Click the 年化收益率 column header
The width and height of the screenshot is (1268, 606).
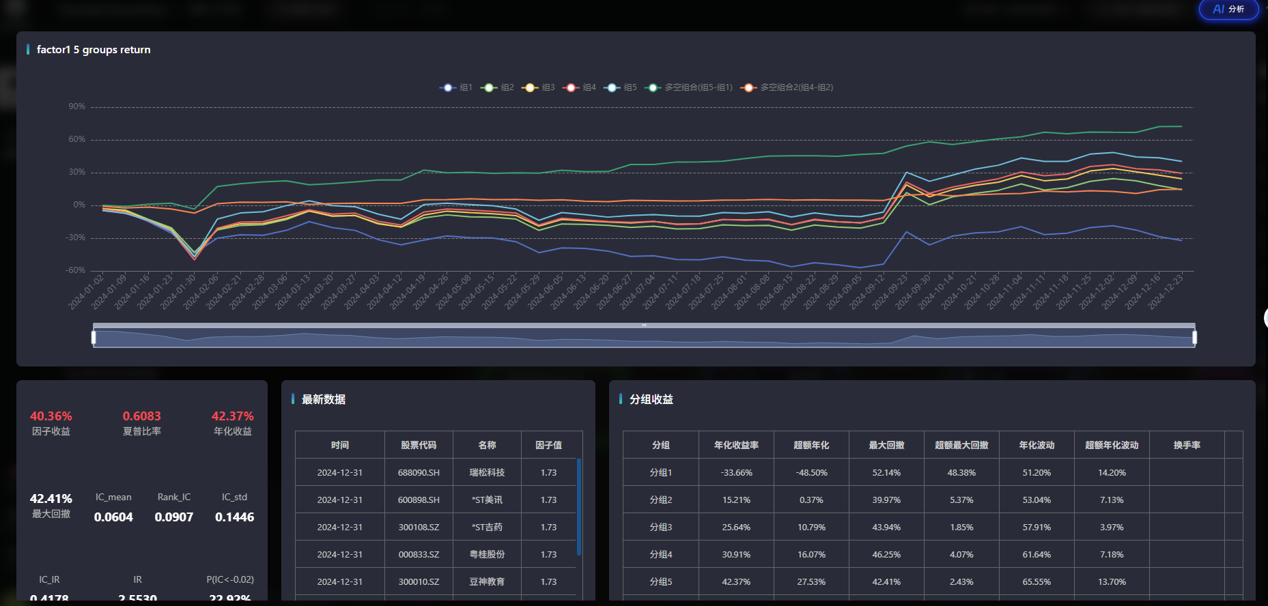pos(736,445)
